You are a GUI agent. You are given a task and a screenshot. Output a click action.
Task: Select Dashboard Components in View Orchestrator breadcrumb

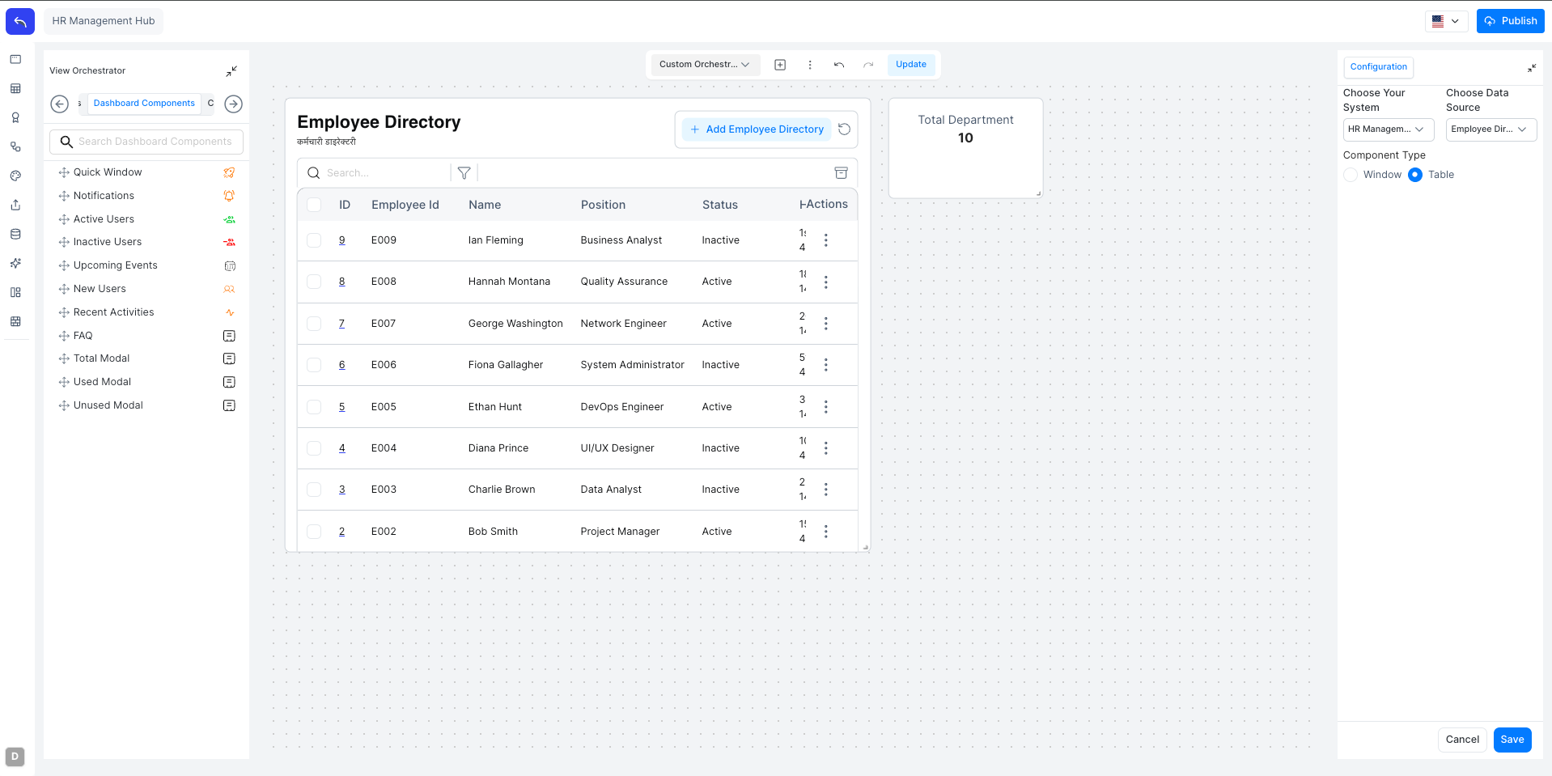[x=144, y=103]
